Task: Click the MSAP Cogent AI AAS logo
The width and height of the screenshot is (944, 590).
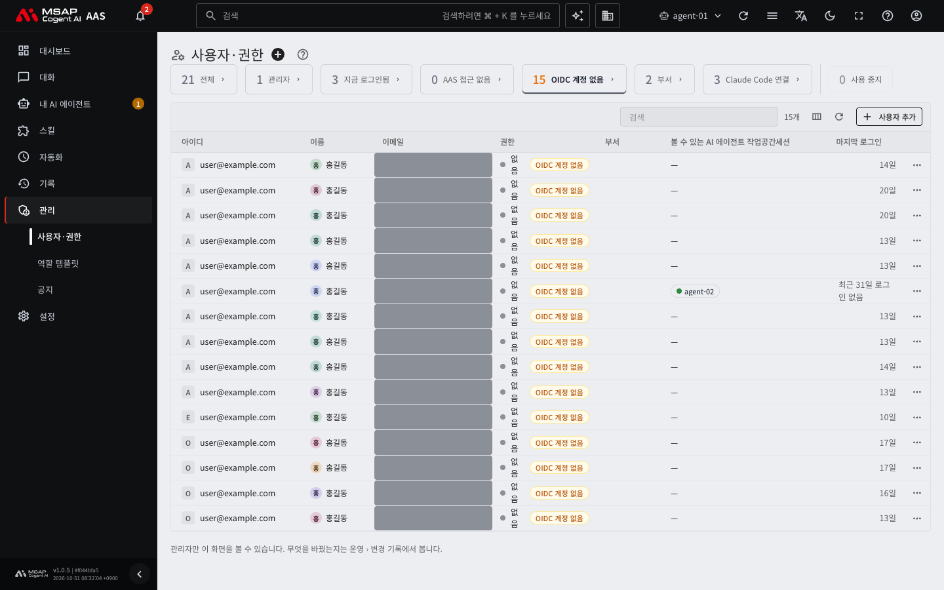Action: pyautogui.click(x=60, y=16)
